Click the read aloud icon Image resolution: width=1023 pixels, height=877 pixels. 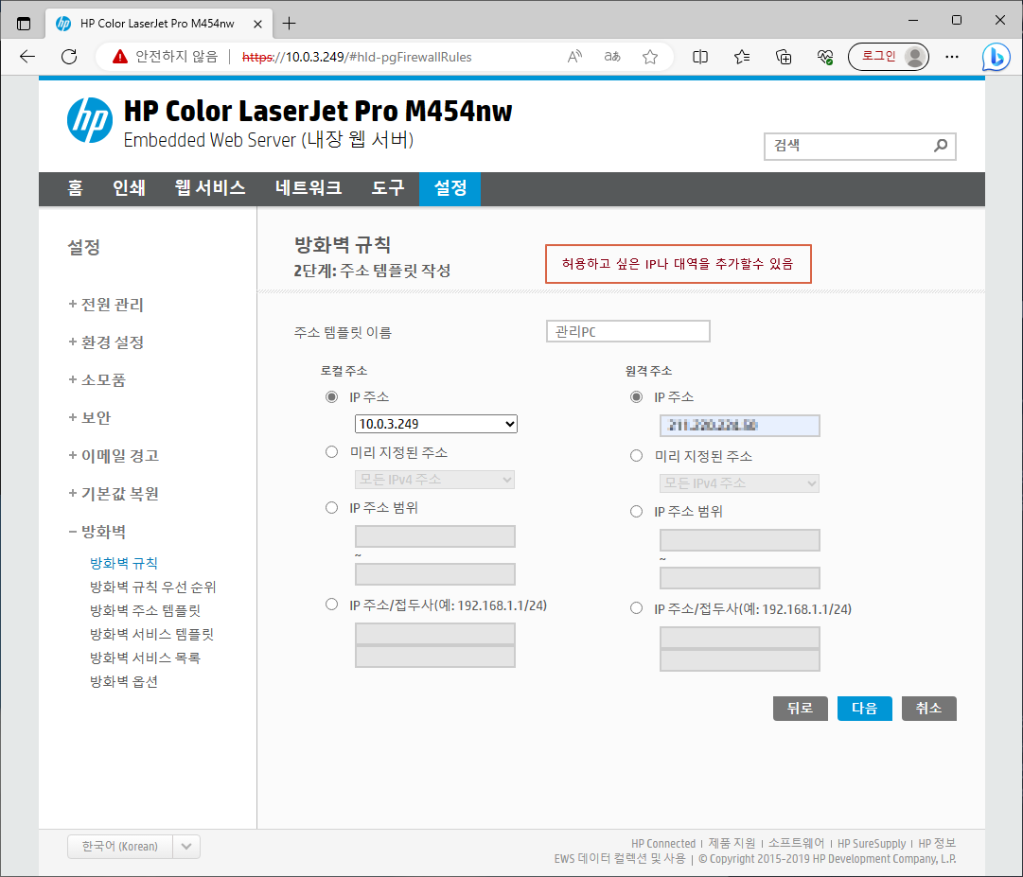pyautogui.click(x=574, y=57)
